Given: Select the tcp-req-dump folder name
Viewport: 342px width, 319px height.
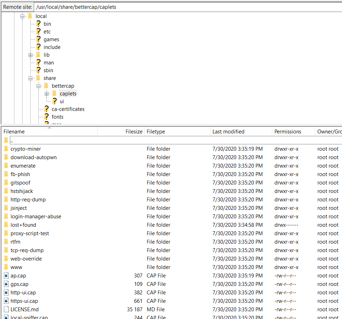Looking at the screenshot, I should [27, 250].
